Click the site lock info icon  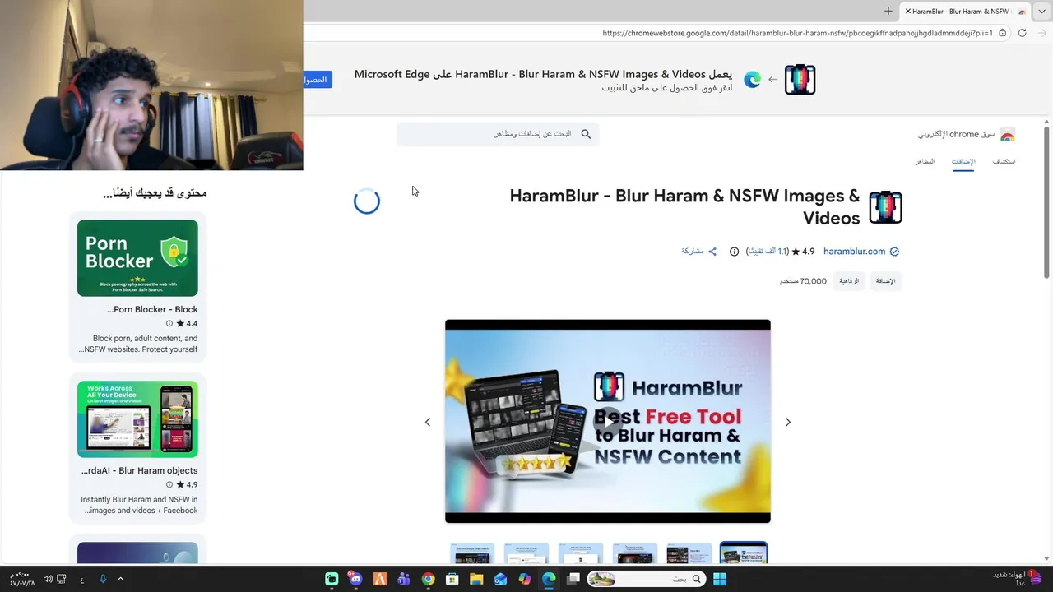click(x=1002, y=33)
